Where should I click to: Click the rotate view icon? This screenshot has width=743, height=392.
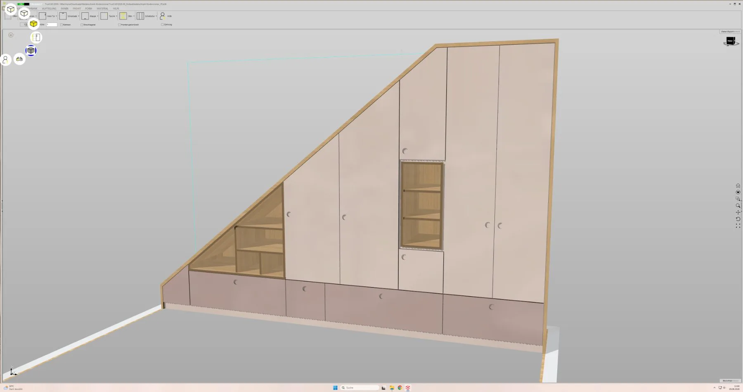click(x=738, y=219)
